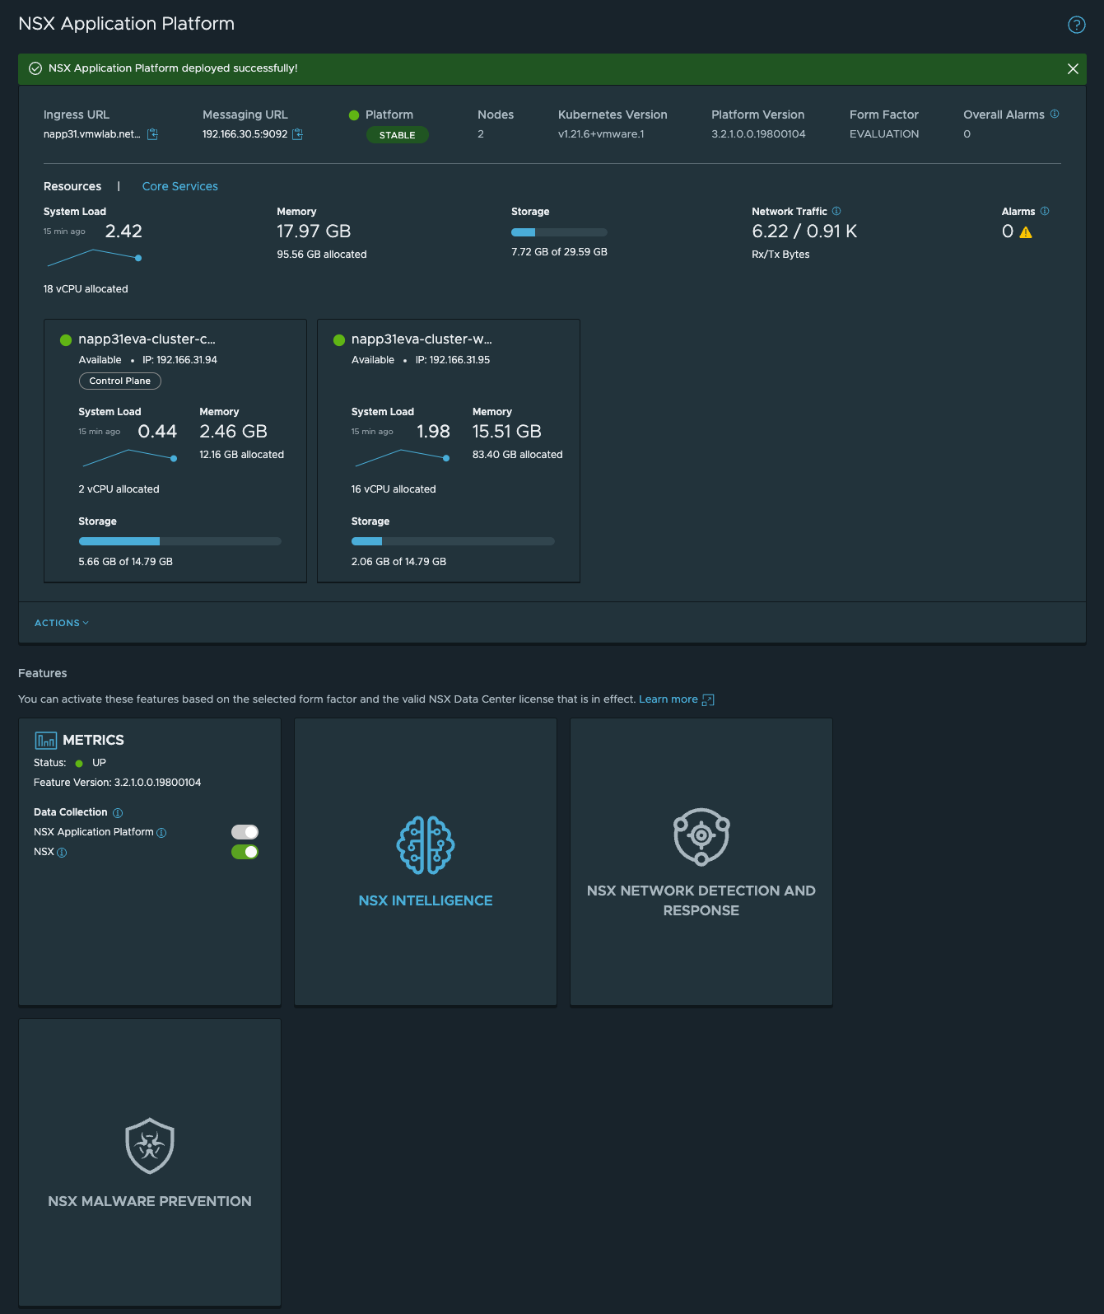Click IP: 192.166.31.94 text

coord(180,360)
